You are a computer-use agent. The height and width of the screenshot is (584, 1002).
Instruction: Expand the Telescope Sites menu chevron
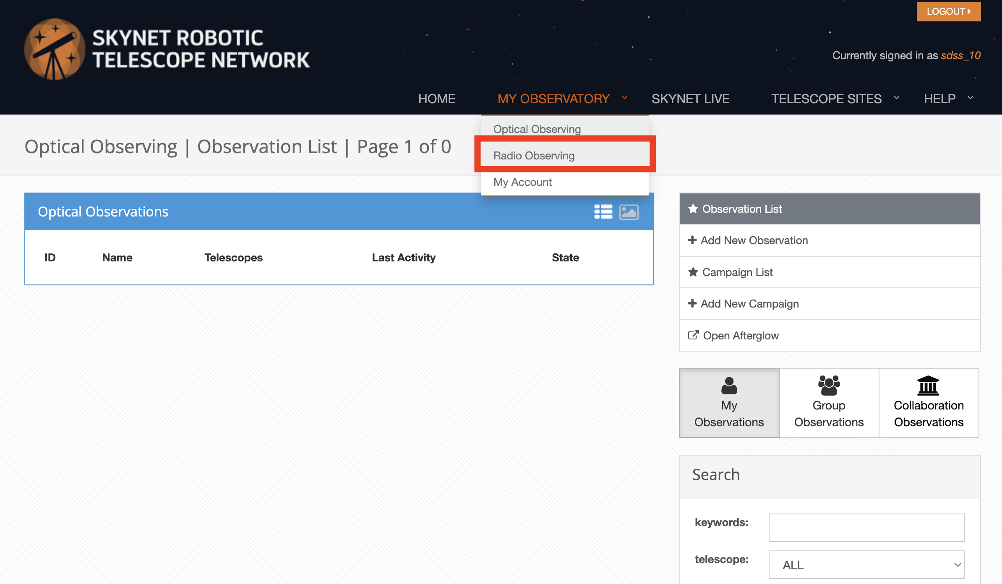897,98
